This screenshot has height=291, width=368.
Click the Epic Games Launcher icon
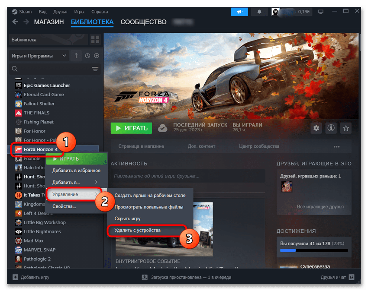pyautogui.click(x=19, y=85)
